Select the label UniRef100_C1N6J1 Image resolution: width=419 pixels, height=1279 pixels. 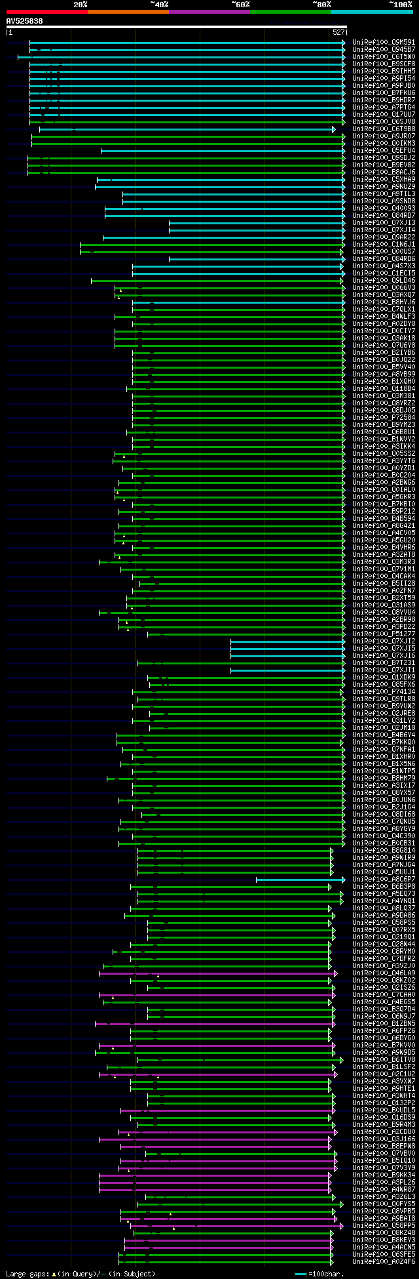(384, 244)
